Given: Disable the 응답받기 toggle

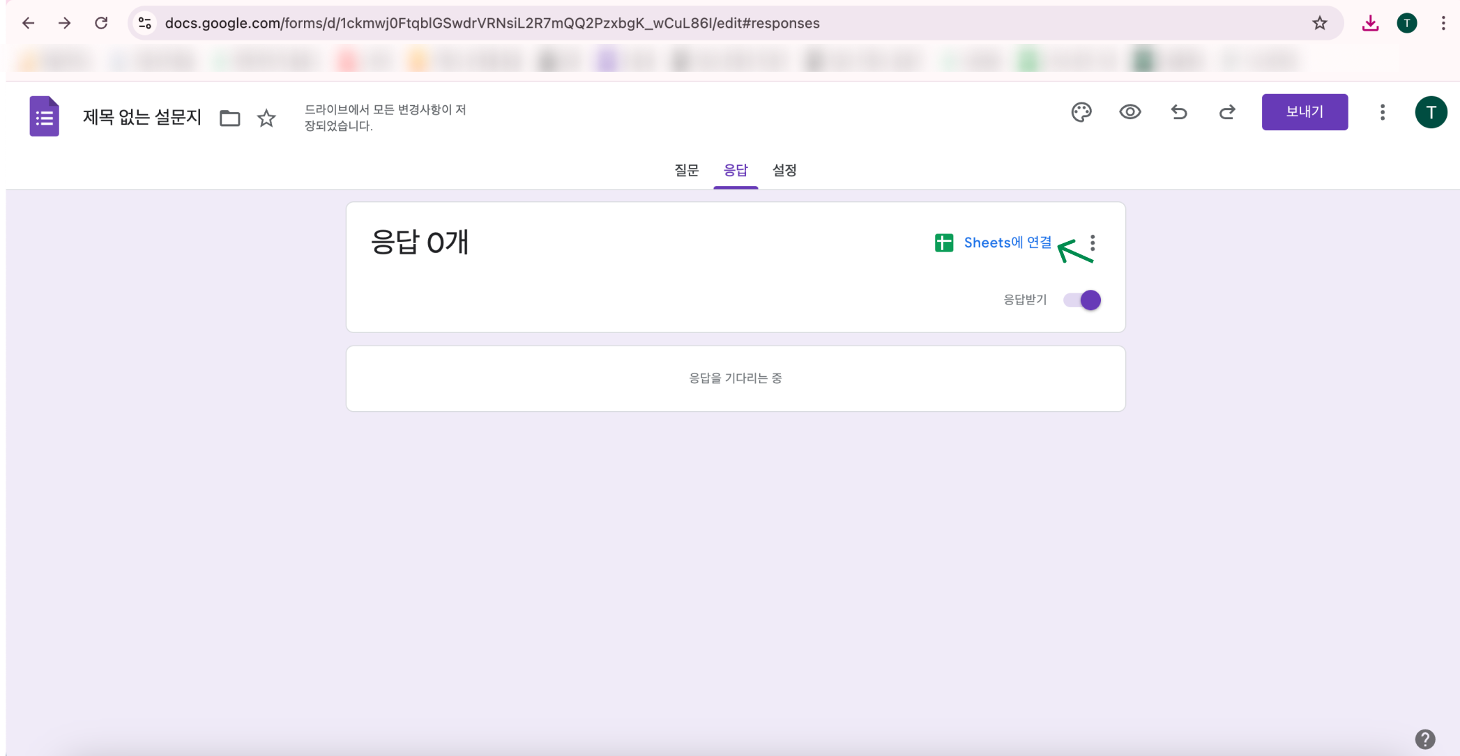Looking at the screenshot, I should pyautogui.click(x=1081, y=300).
